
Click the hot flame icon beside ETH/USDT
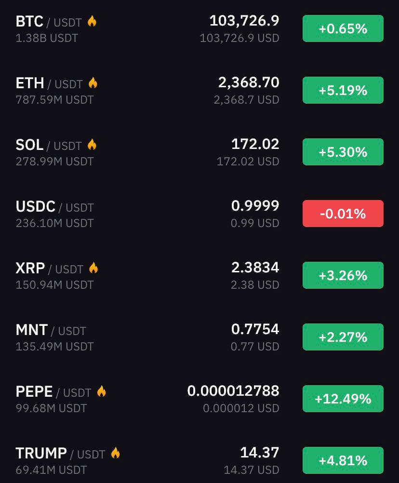[x=93, y=83]
